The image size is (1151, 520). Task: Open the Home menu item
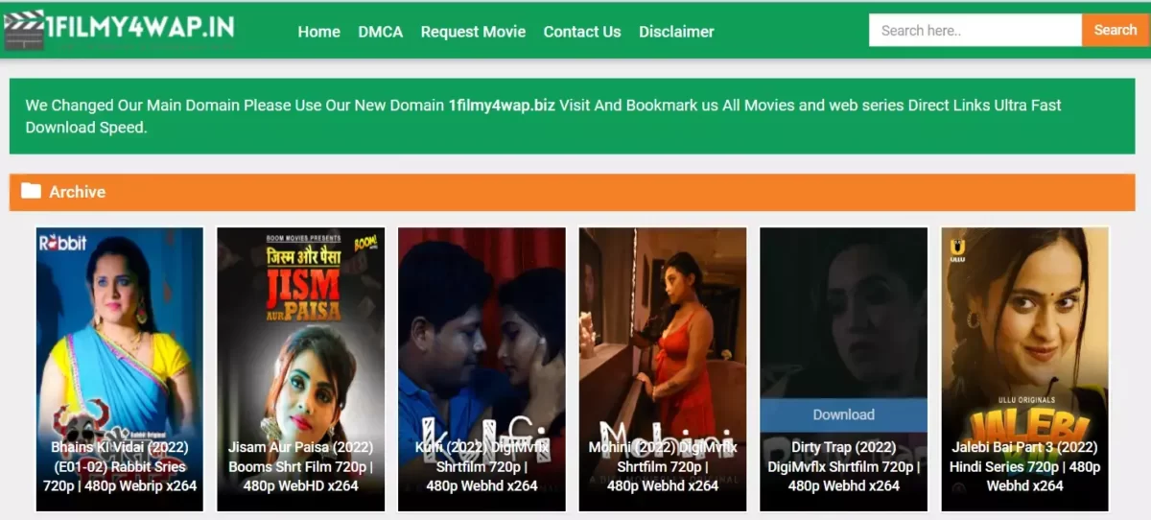(318, 32)
